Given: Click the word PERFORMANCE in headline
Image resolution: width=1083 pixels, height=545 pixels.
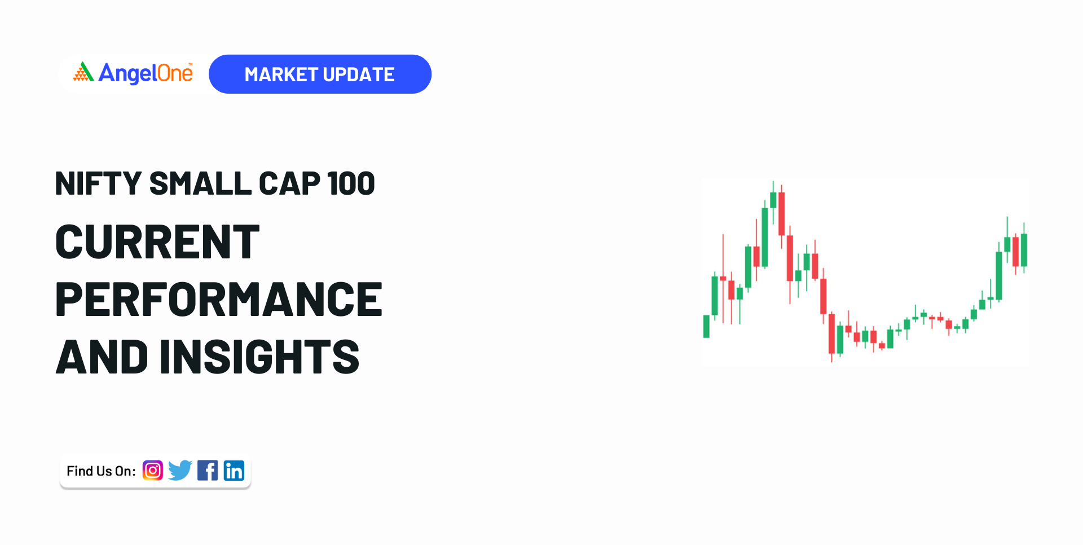Looking at the screenshot, I should [219, 300].
